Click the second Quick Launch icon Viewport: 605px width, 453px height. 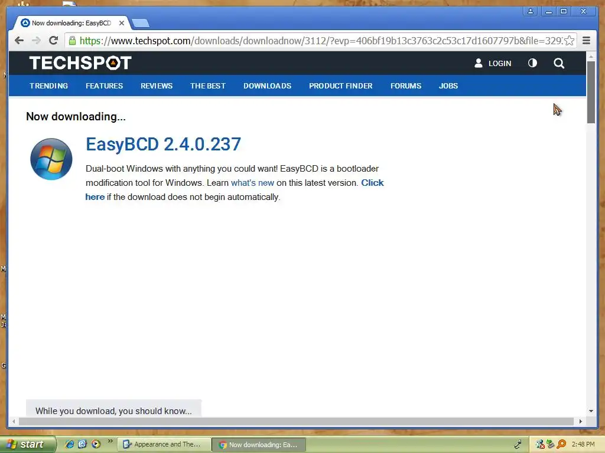[x=83, y=444]
